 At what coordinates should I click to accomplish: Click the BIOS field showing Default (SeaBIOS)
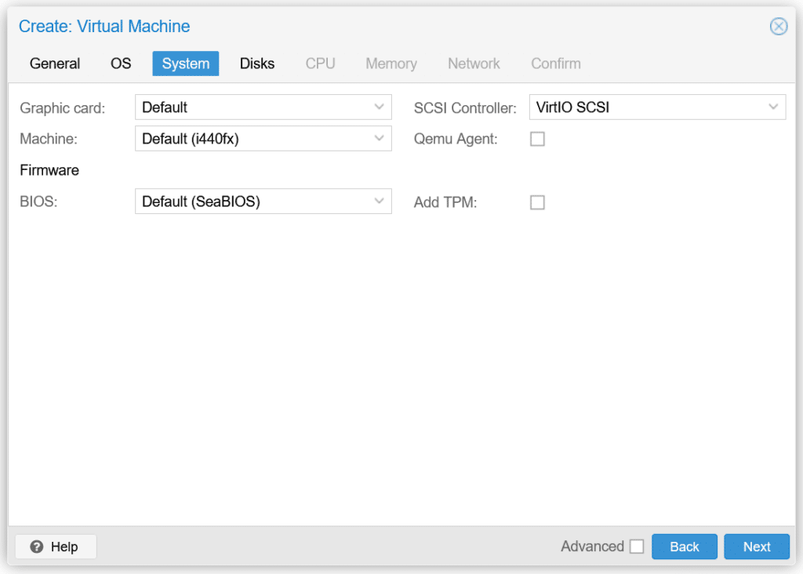(x=263, y=202)
